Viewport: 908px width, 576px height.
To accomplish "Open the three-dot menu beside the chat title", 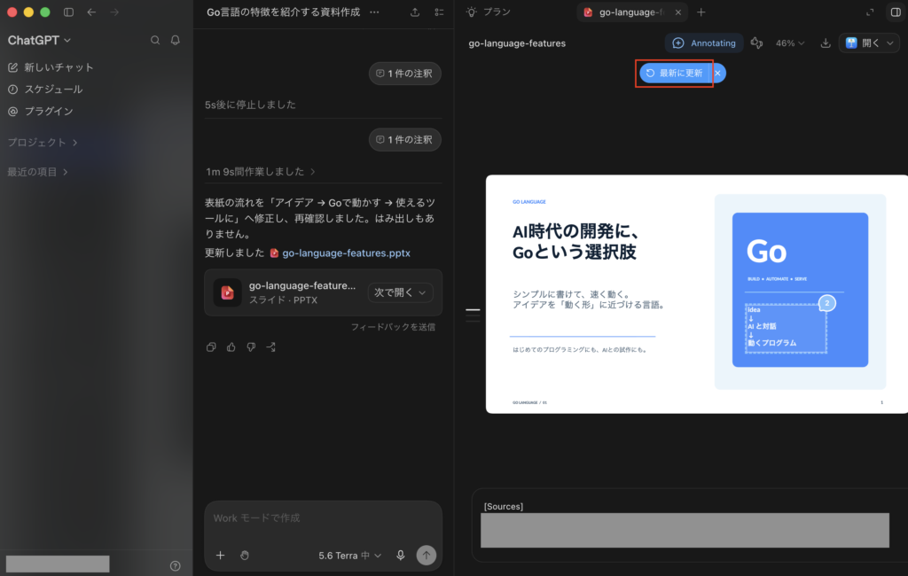I will point(375,12).
